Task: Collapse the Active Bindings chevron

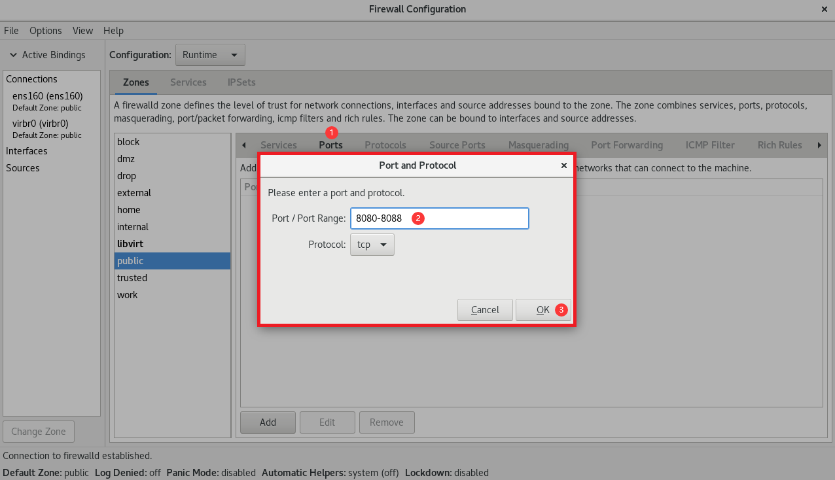Action: pyautogui.click(x=13, y=55)
